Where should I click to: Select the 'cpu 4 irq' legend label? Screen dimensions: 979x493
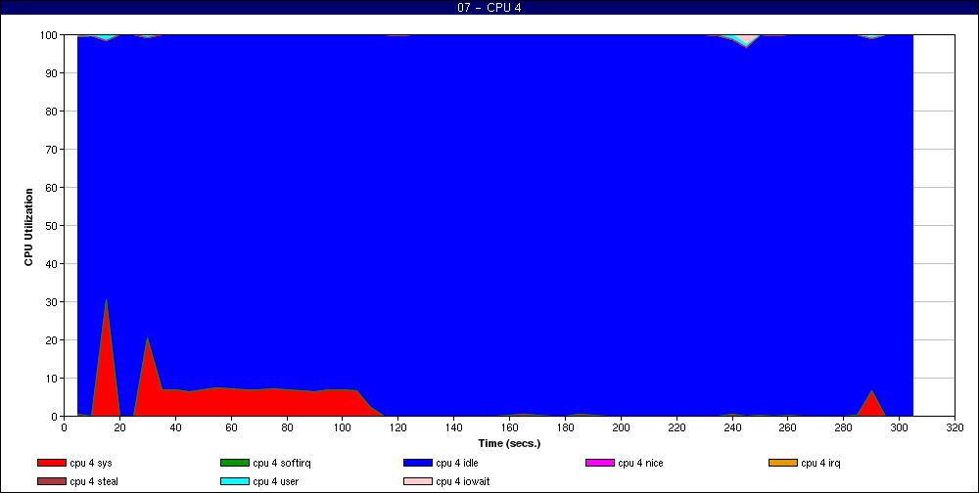(x=821, y=463)
